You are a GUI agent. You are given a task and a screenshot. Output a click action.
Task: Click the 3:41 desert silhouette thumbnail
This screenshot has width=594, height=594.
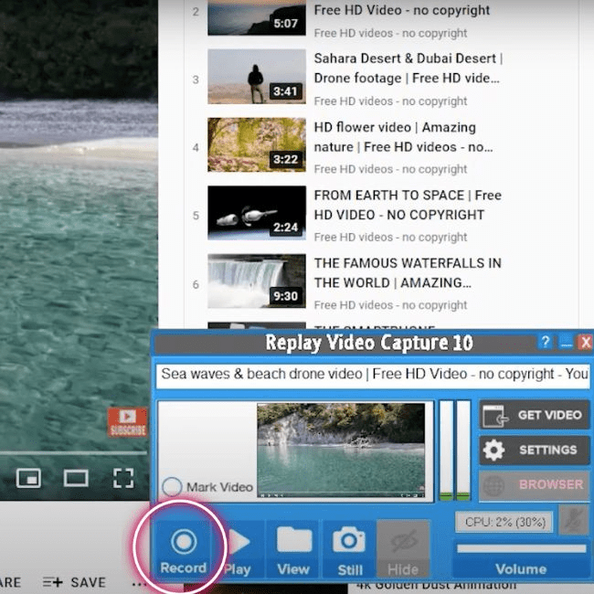coord(257,77)
